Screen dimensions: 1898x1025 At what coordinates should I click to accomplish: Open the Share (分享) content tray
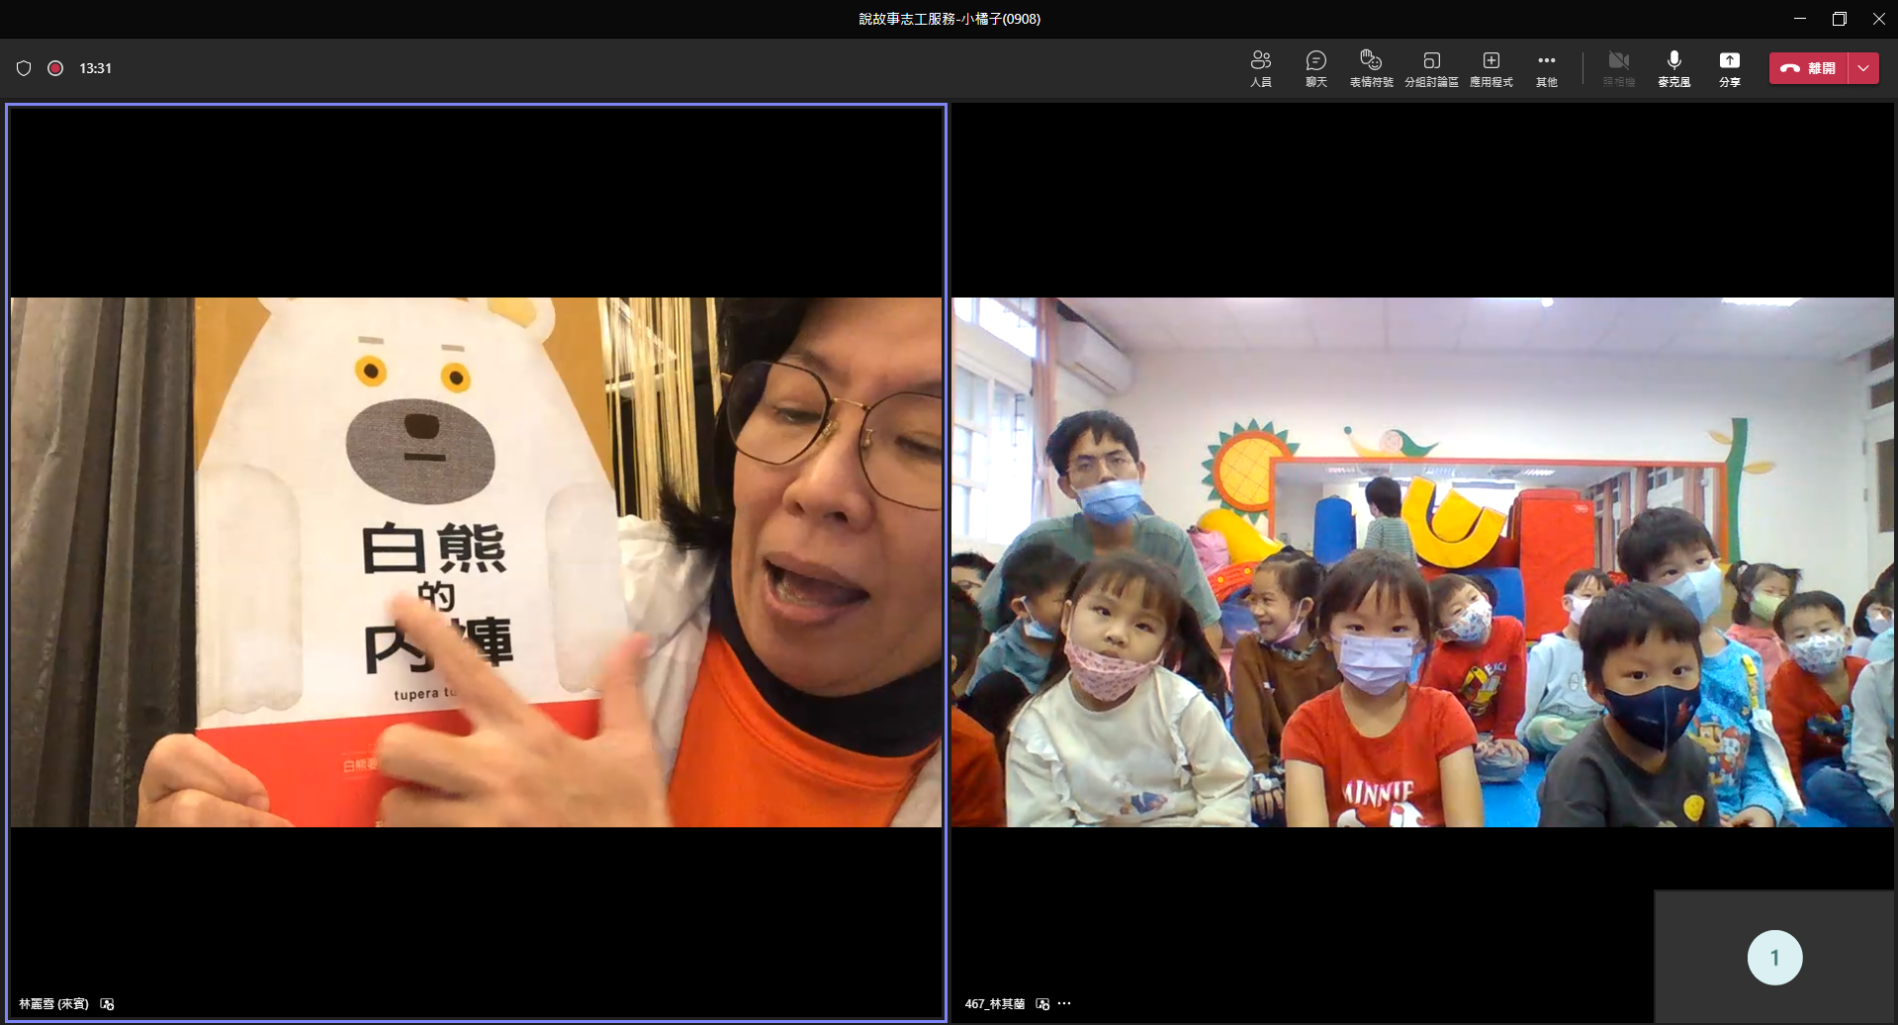point(1729,68)
